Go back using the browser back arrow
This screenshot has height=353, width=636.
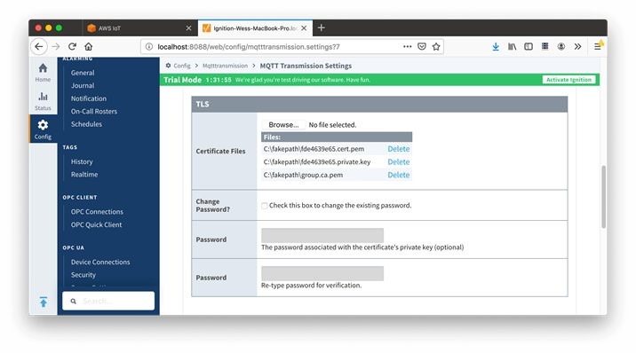(39, 46)
